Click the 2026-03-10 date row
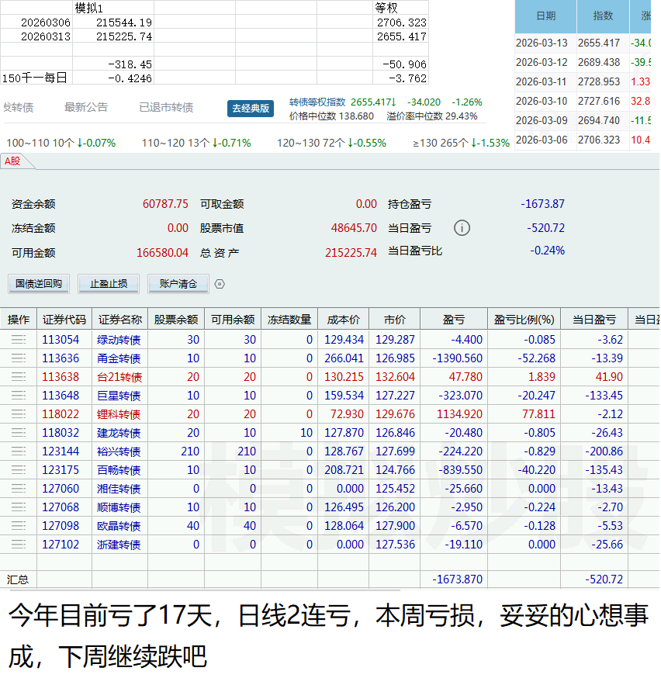This screenshot has width=661, height=678. click(542, 101)
